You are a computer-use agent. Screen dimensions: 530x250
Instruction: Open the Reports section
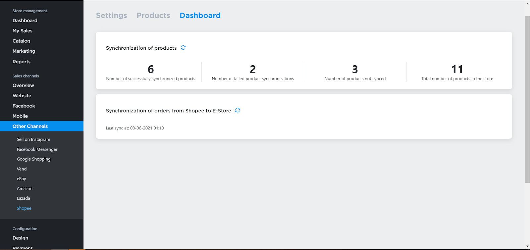coord(22,62)
